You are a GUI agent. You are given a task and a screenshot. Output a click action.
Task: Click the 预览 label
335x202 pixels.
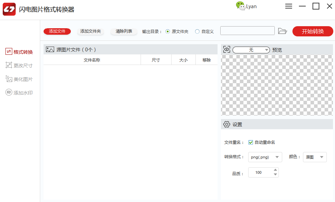click(x=277, y=50)
